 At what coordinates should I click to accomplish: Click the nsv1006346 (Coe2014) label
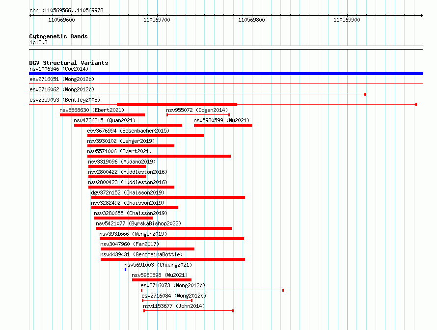point(59,69)
